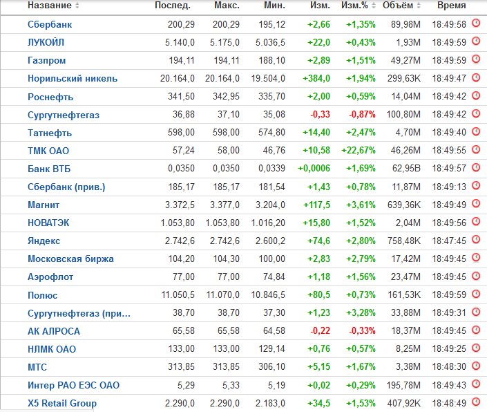Click the clock icon in the НОВАТЭК row
487x412 pixels.
[476, 221]
